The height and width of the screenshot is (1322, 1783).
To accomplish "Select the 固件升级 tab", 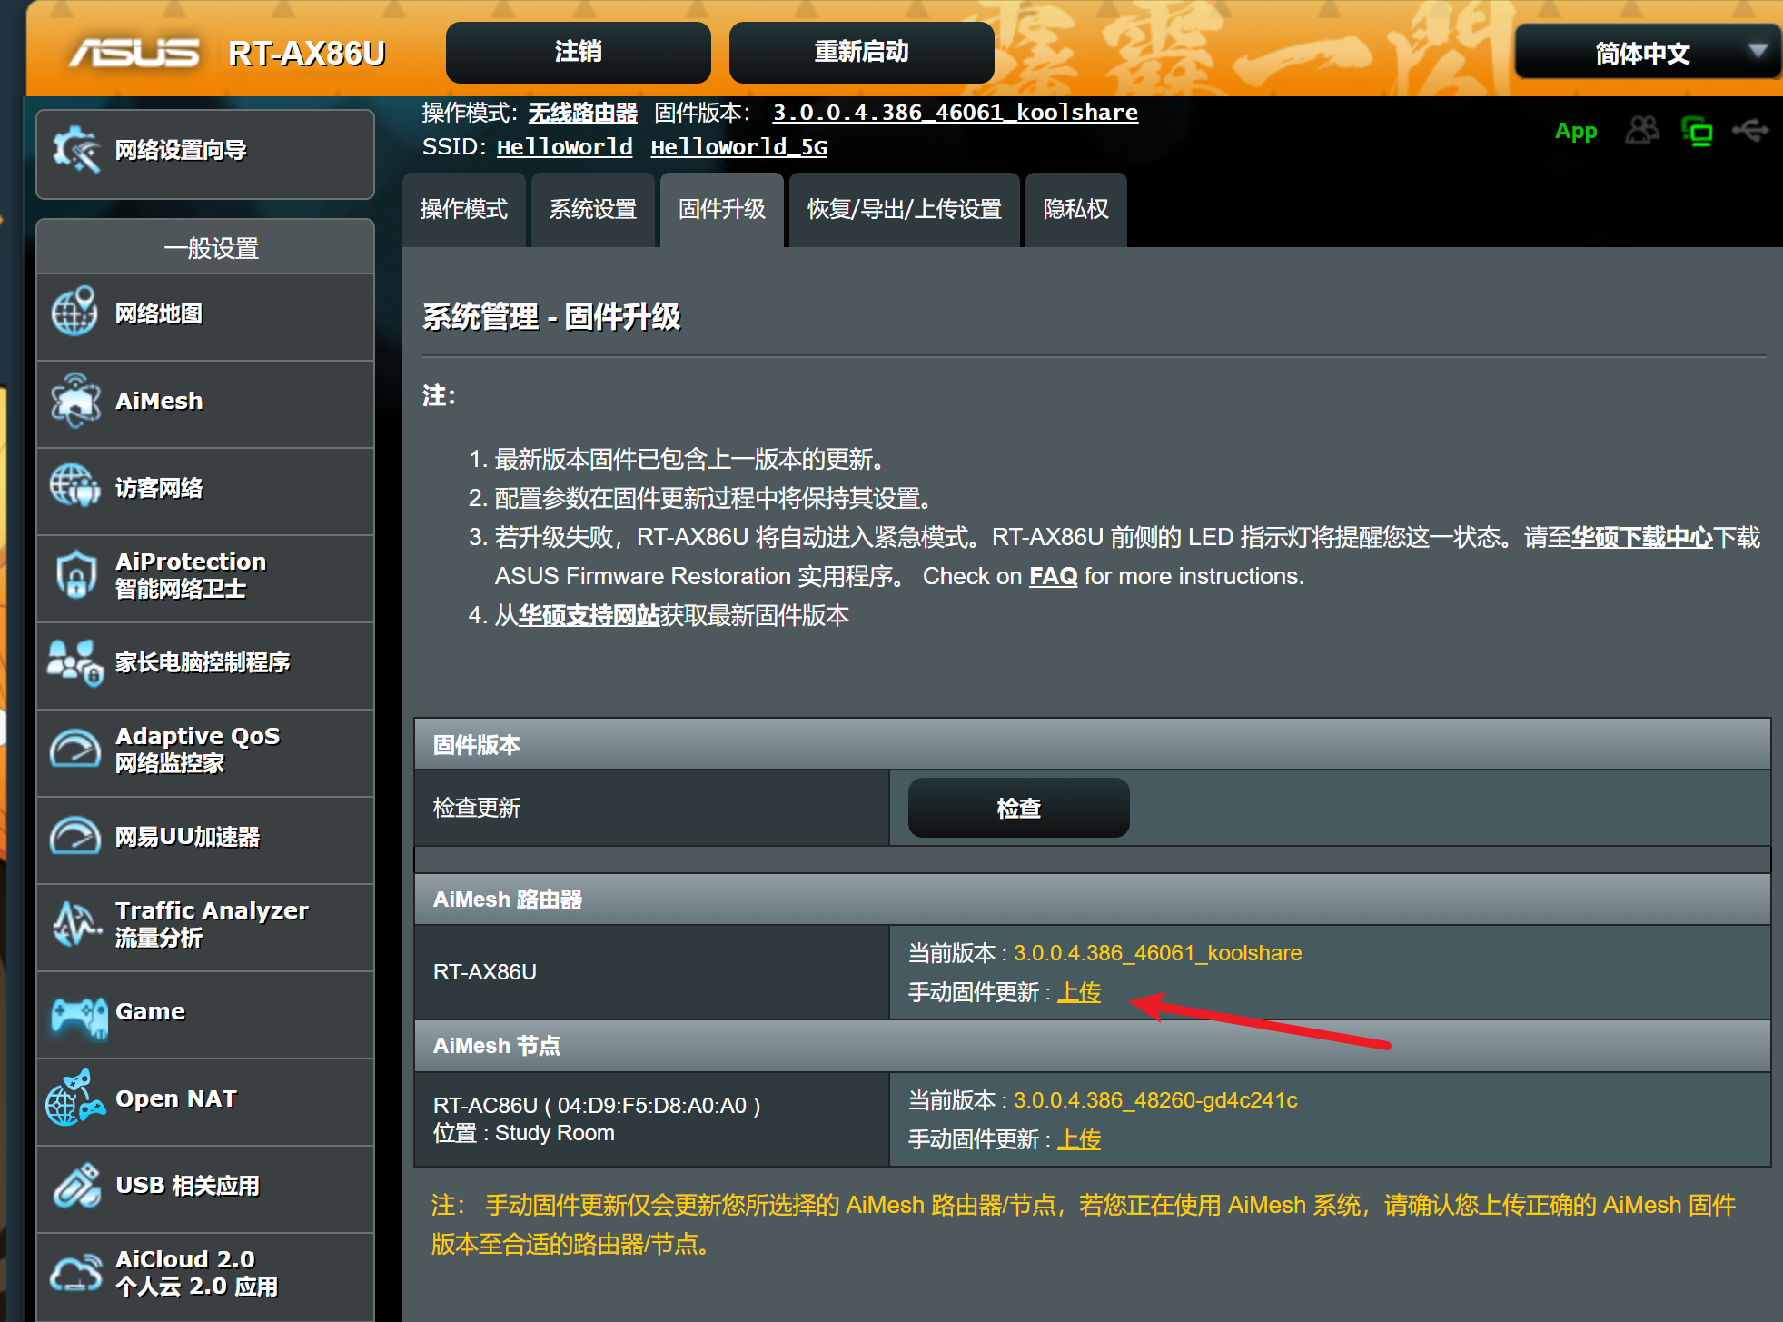I will pyautogui.click(x=722, y=209).
